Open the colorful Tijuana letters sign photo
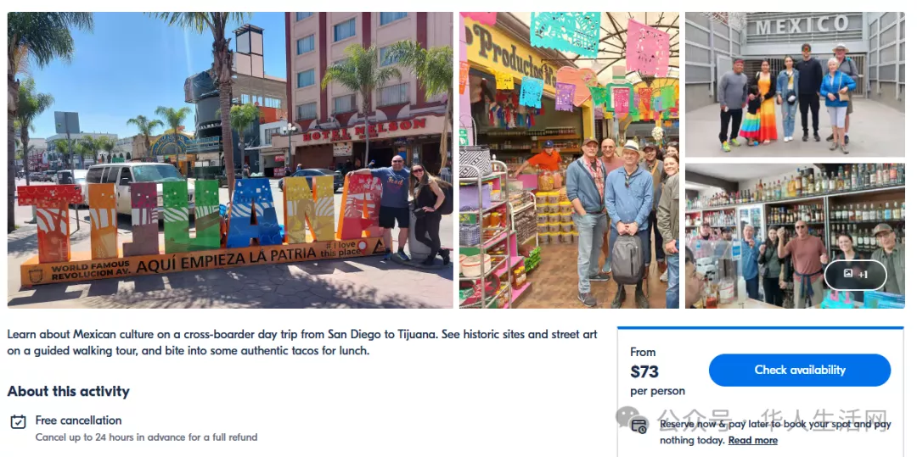The height and width of the screenshot is (457, 917). [x=230, y=159]
